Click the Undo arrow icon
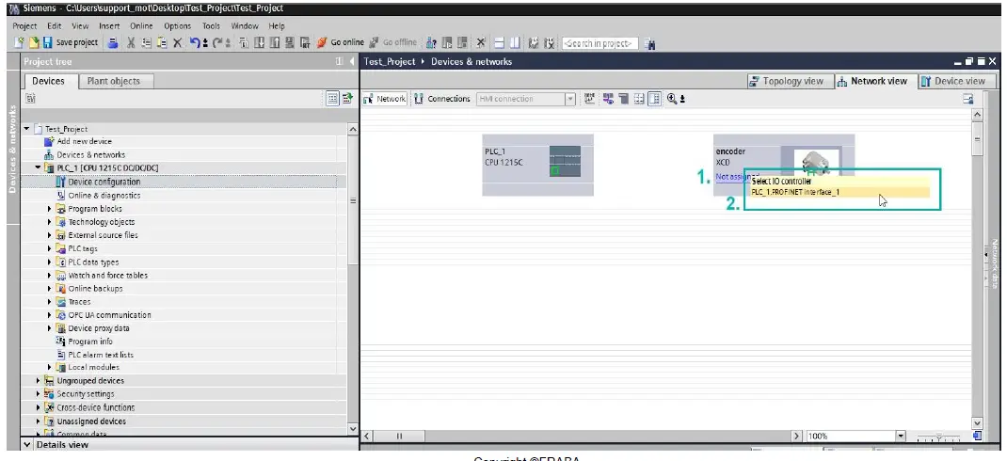This screenshot has height=461, width=1007. coord(195,42)
